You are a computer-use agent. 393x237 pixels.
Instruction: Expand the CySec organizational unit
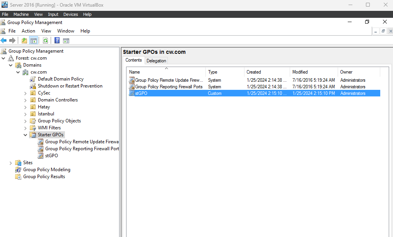[x=25, y=93]
